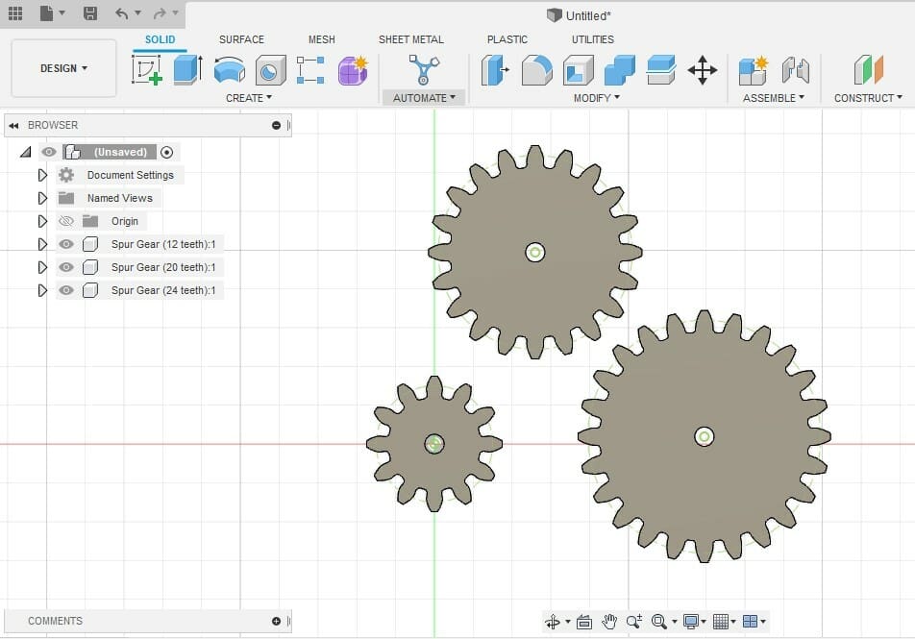Show the hidden Origin folder
The width and height of the screenshot is (915, 639).
pos(66,221)
